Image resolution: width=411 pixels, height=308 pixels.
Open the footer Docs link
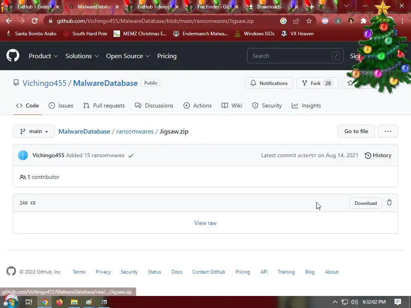177,272
